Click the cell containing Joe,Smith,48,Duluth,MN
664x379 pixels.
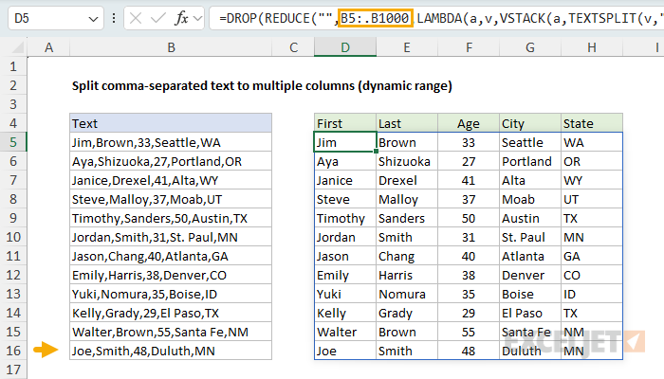(x=171, y=351)
